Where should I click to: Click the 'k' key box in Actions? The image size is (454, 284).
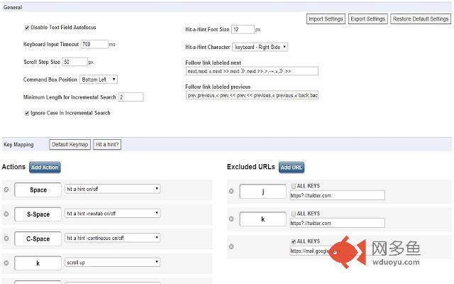coord(38,263)
